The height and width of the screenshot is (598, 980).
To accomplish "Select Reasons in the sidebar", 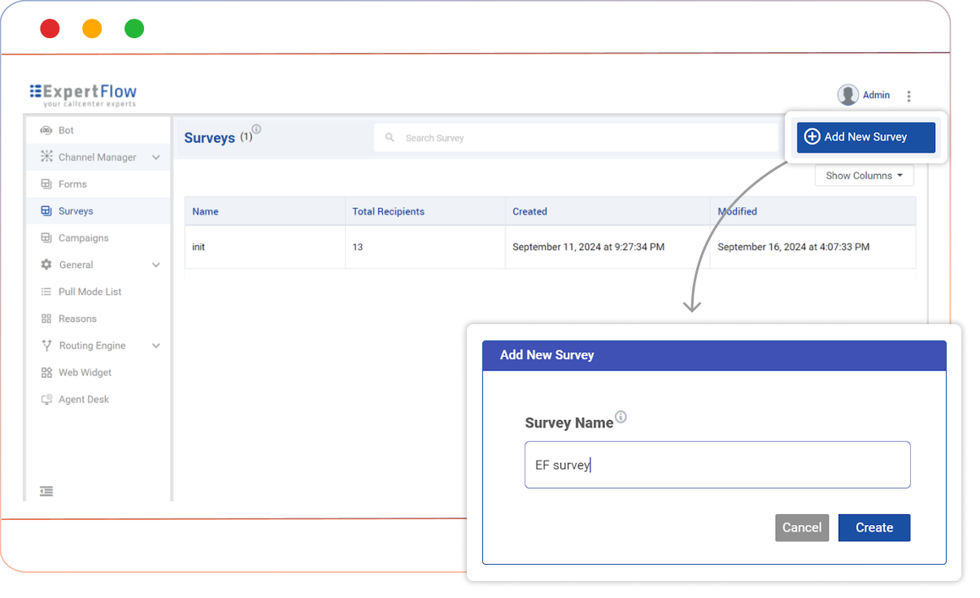I will (77, 318).
